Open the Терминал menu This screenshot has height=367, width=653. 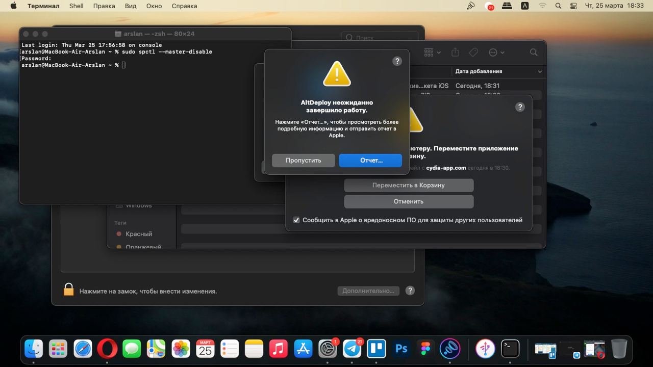coord(43,6)
